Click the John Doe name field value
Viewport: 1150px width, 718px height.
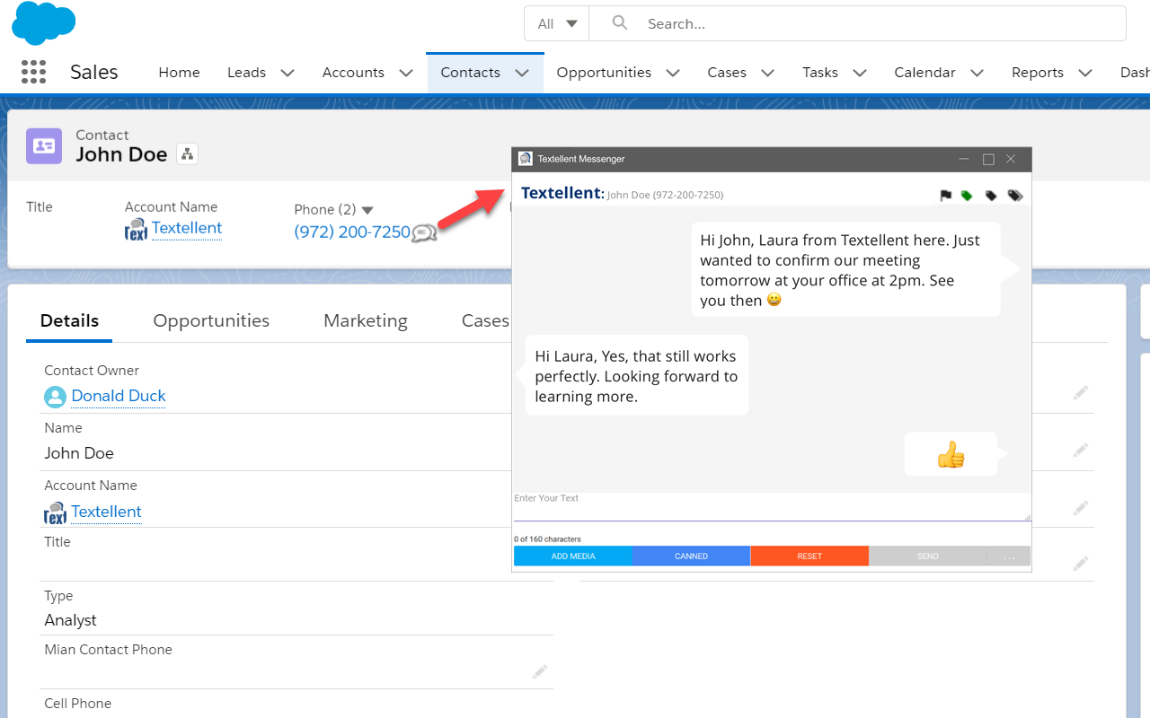pyautogui.click(x=79, y=453)
